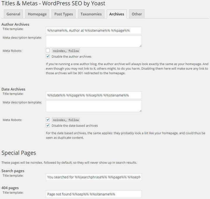
Task: Select the Archives tab
Action: coord(117,14)
